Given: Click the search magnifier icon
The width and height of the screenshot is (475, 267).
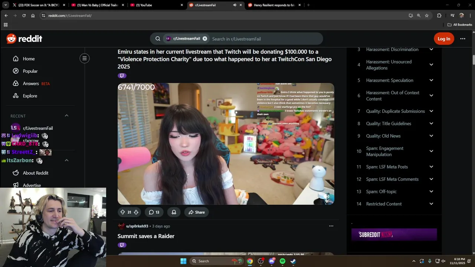Looking at the screenshot, I should [158, 39].
